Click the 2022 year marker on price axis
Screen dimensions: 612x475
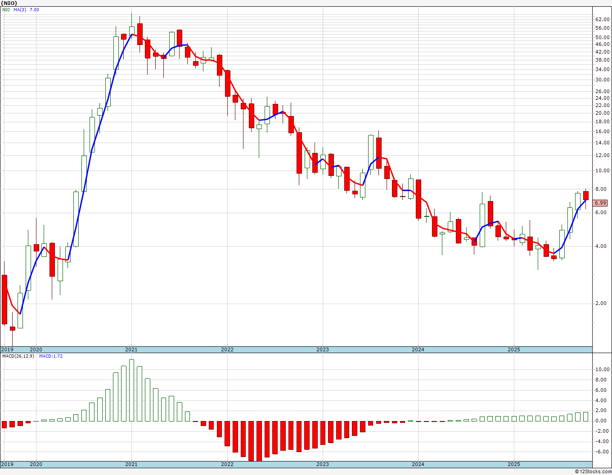click(227, 350)
